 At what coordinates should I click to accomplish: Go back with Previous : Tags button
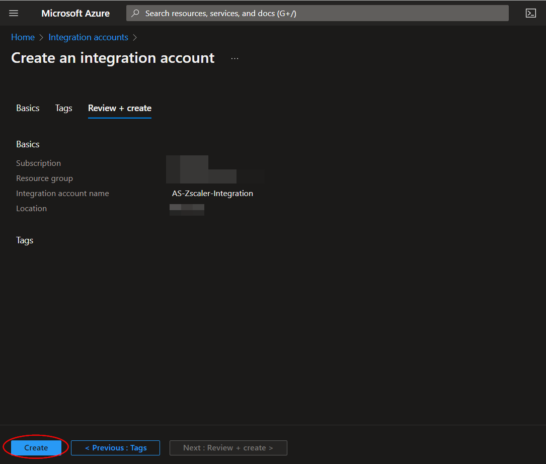point(116,447)
